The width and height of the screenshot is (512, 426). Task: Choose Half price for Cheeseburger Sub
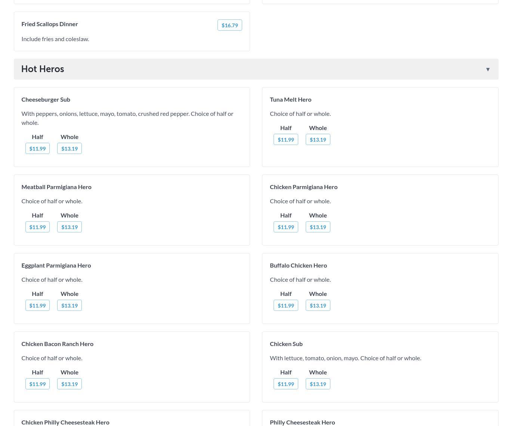tap(37, 149)
